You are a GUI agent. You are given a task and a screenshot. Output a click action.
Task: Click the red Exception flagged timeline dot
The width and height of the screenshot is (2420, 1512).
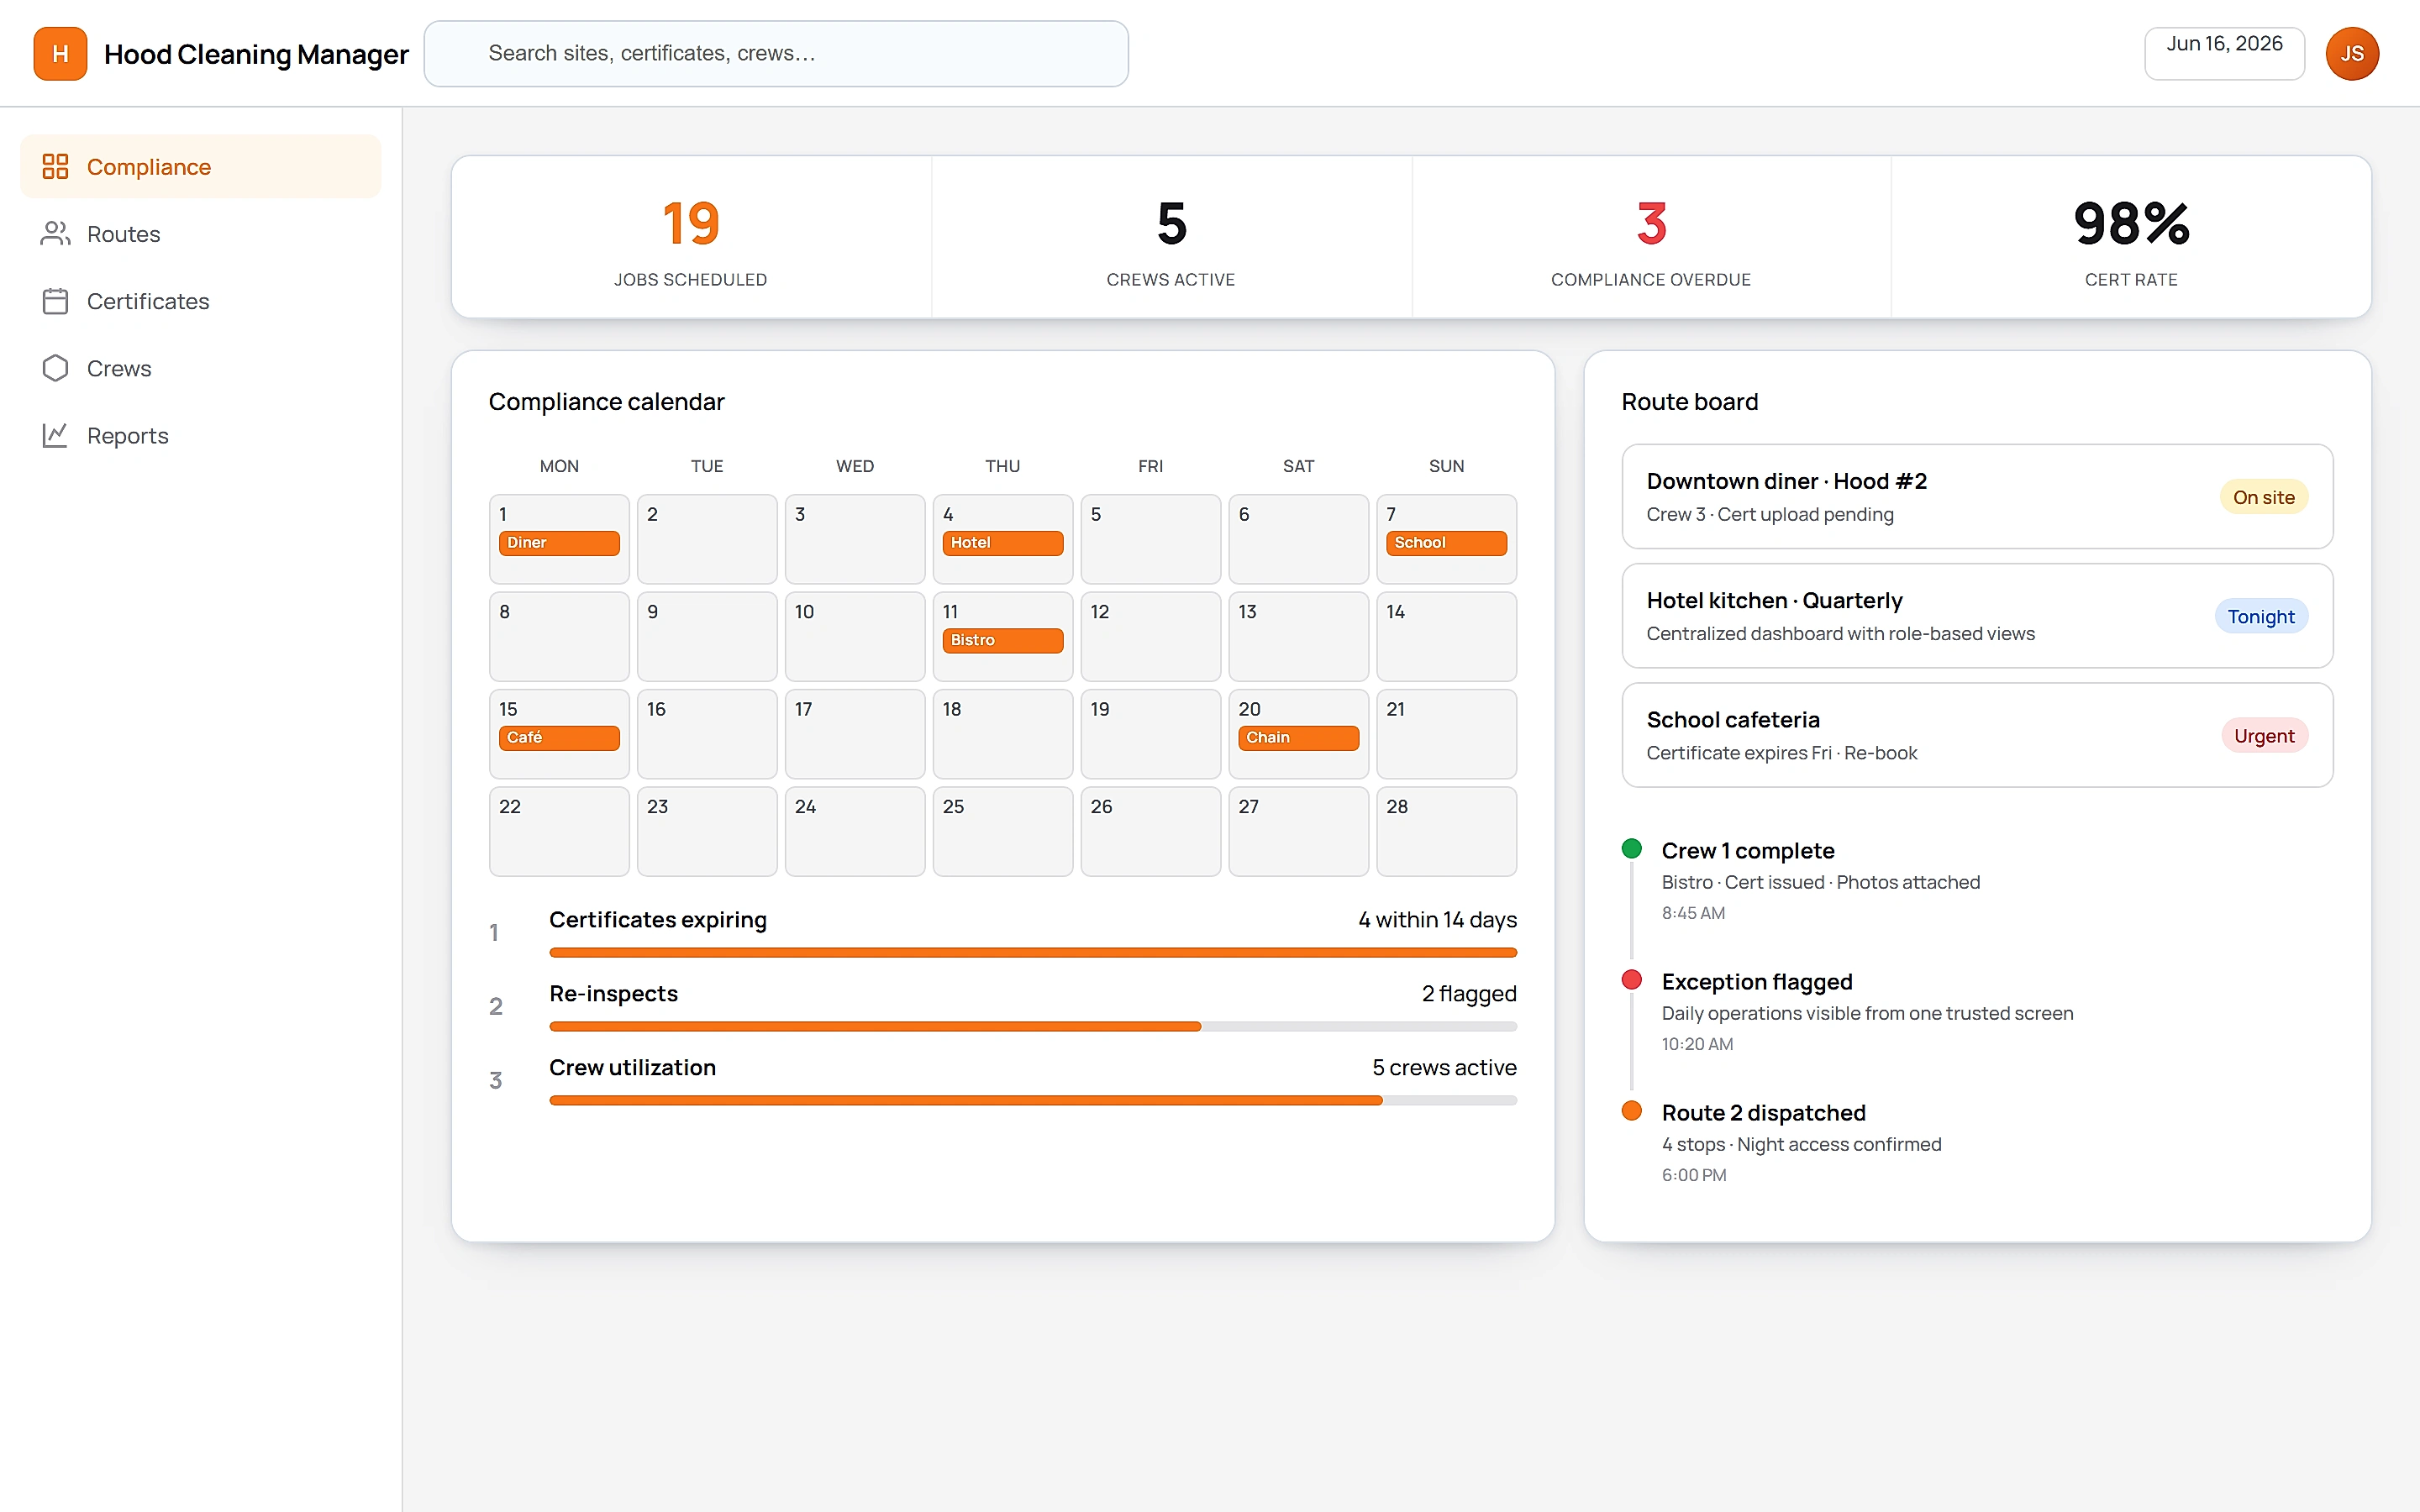click(1631, 980)
